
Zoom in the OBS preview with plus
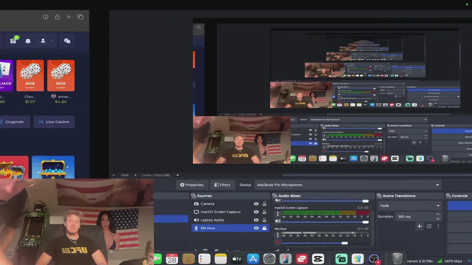135,175
